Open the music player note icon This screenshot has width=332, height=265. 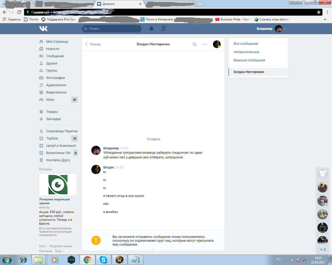pyautogui.click(x=163, y=29)
